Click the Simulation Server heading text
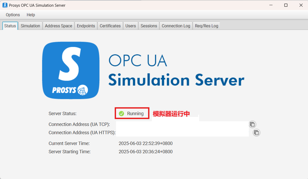Screen dimensions: 308x179 (176, 80)
